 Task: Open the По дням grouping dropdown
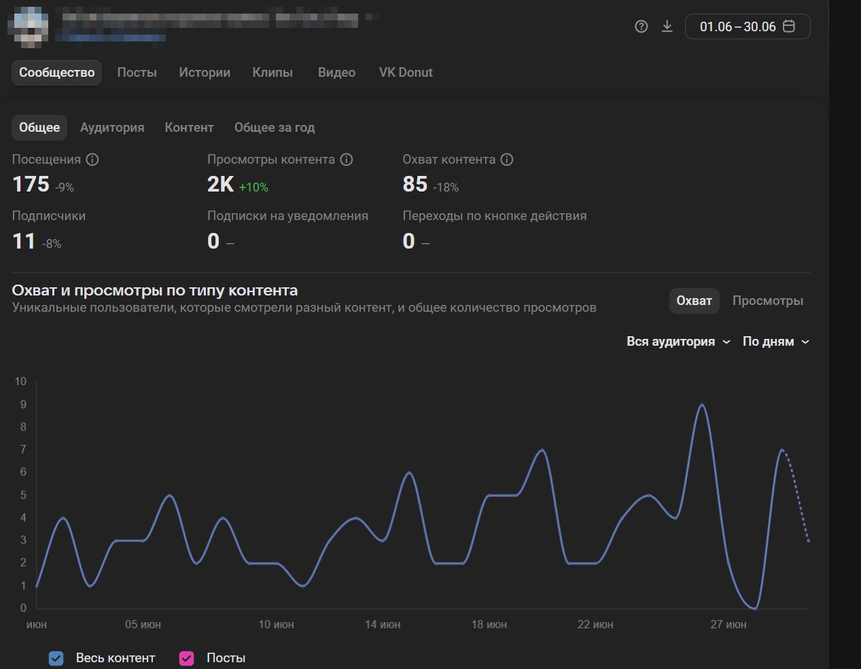(775, 342)
